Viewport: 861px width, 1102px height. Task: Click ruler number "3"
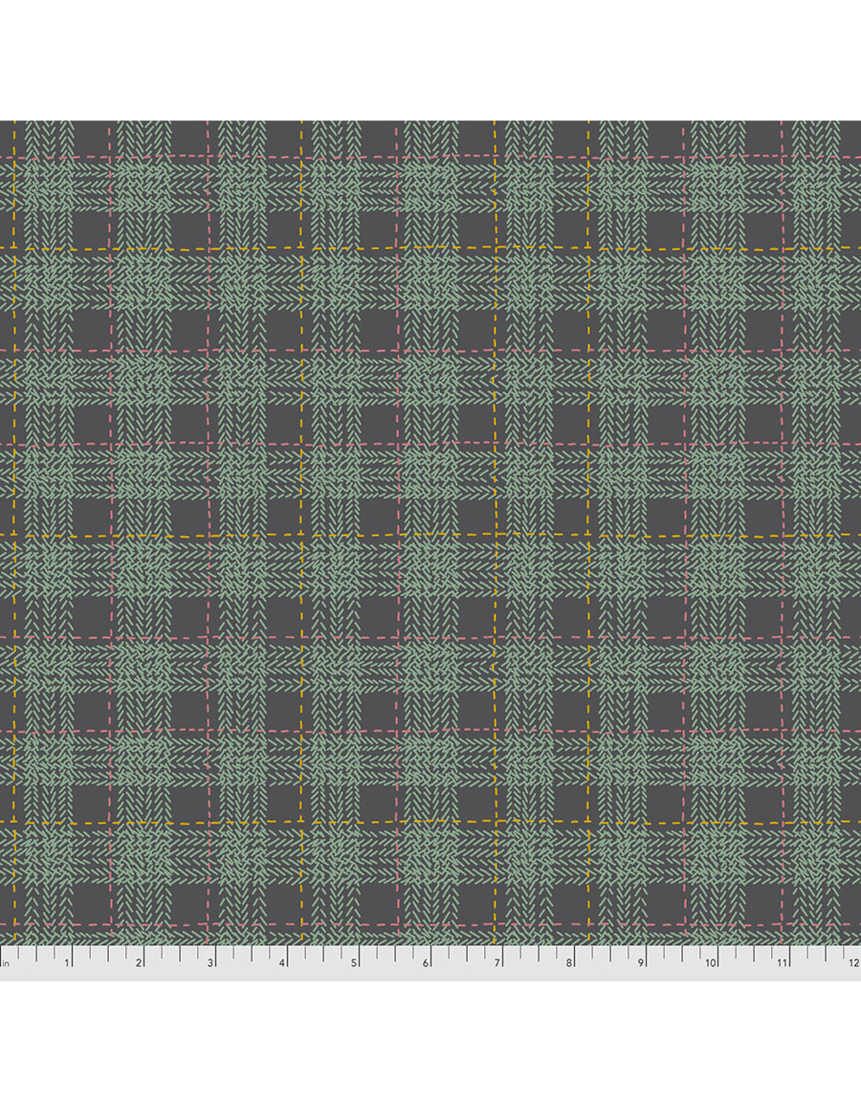coord(210,963)
